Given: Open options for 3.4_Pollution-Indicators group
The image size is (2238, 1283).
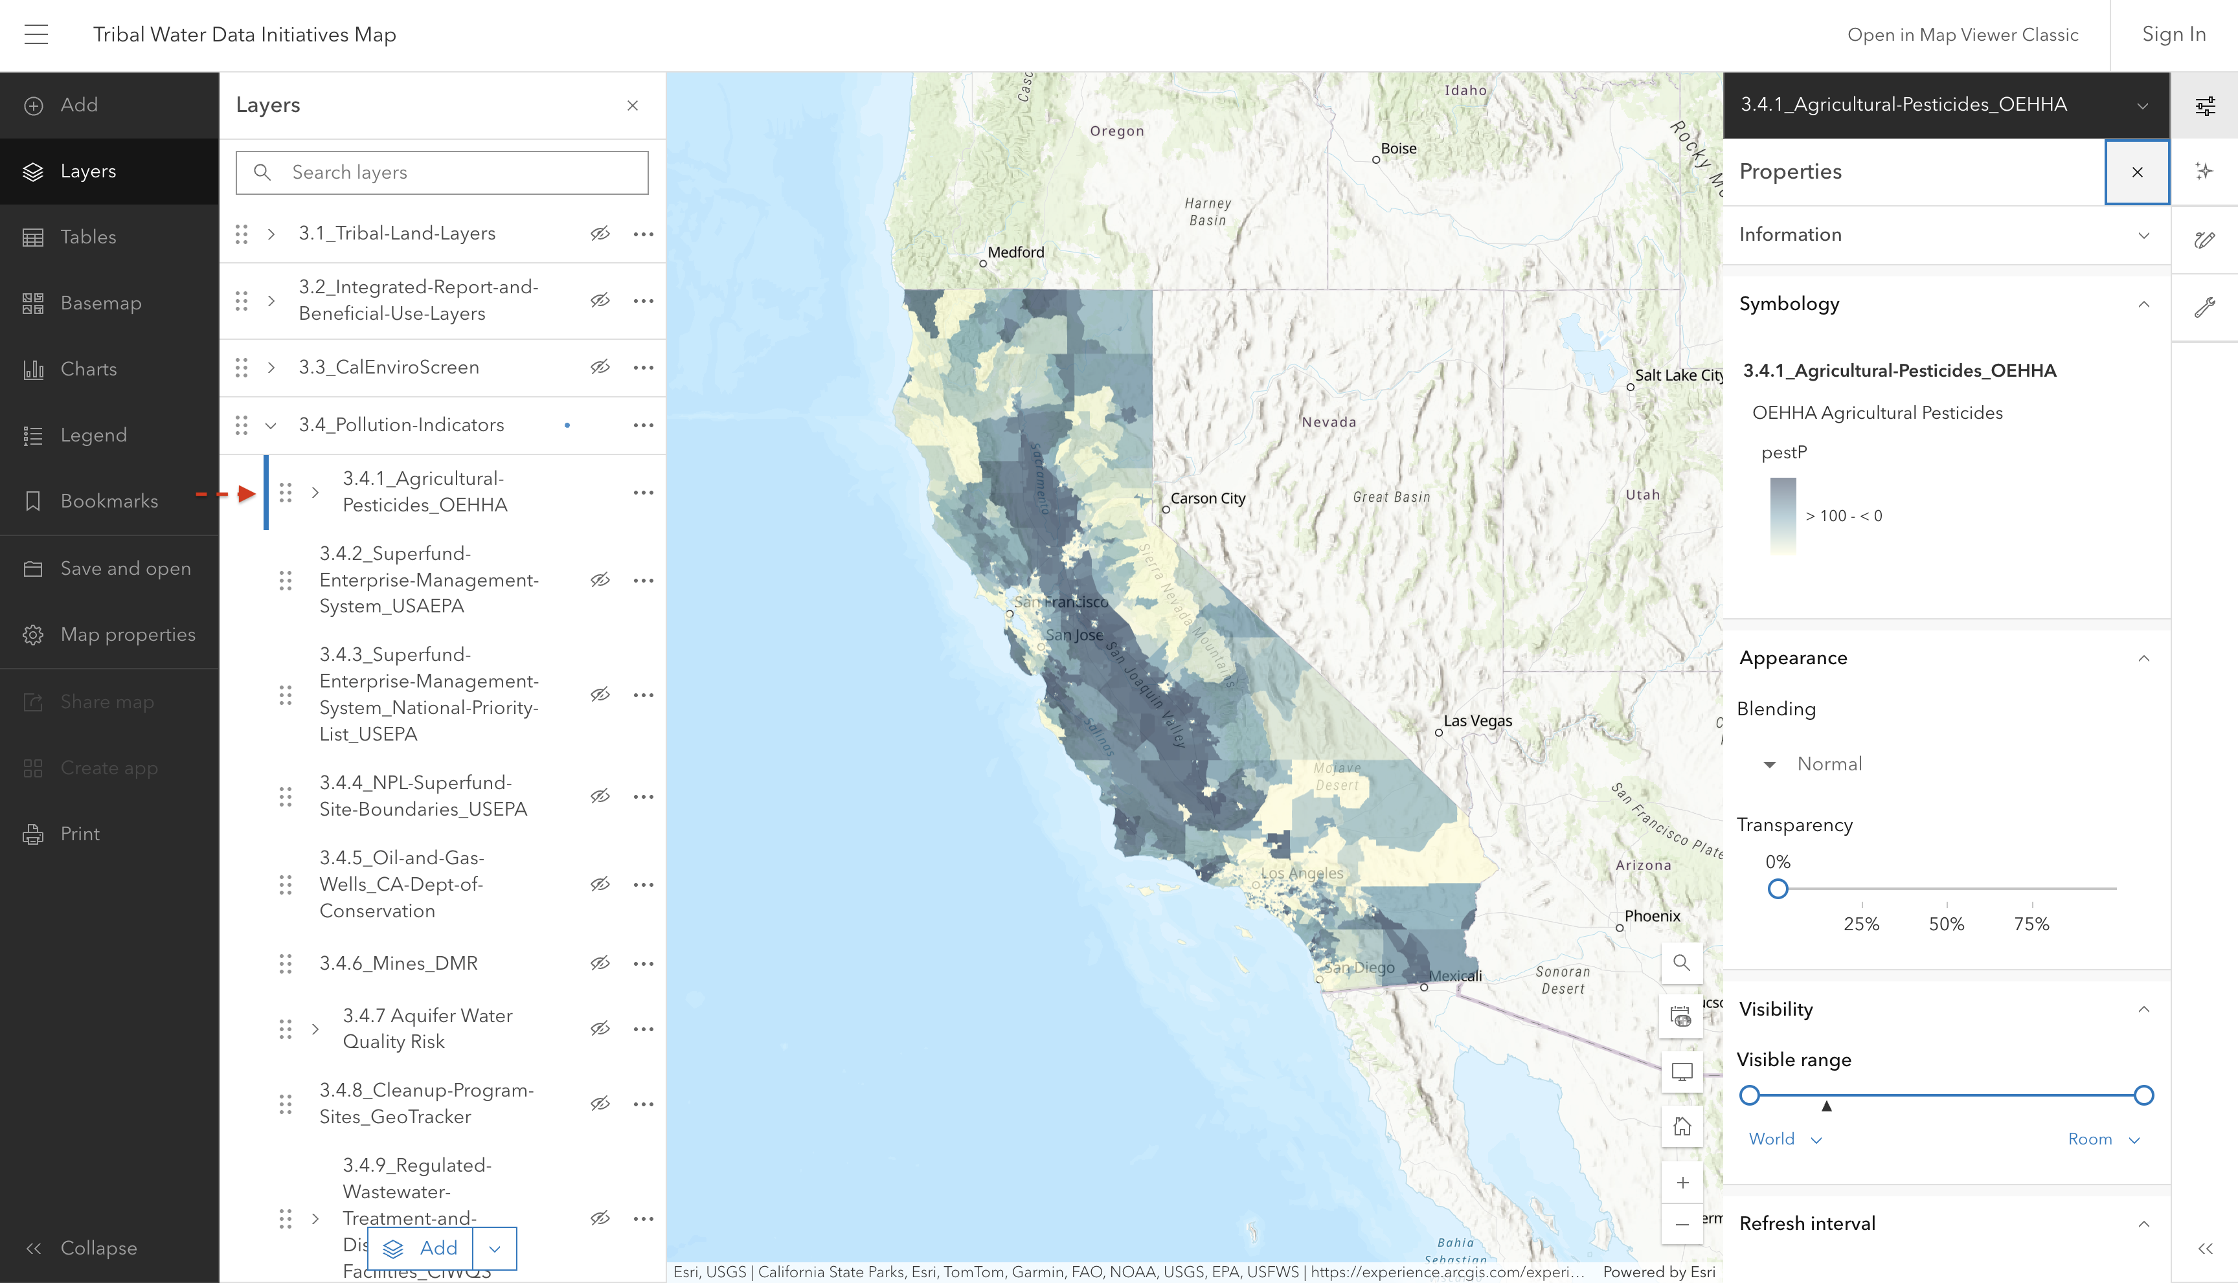Looking at the screenshot, I should [644, 425].
